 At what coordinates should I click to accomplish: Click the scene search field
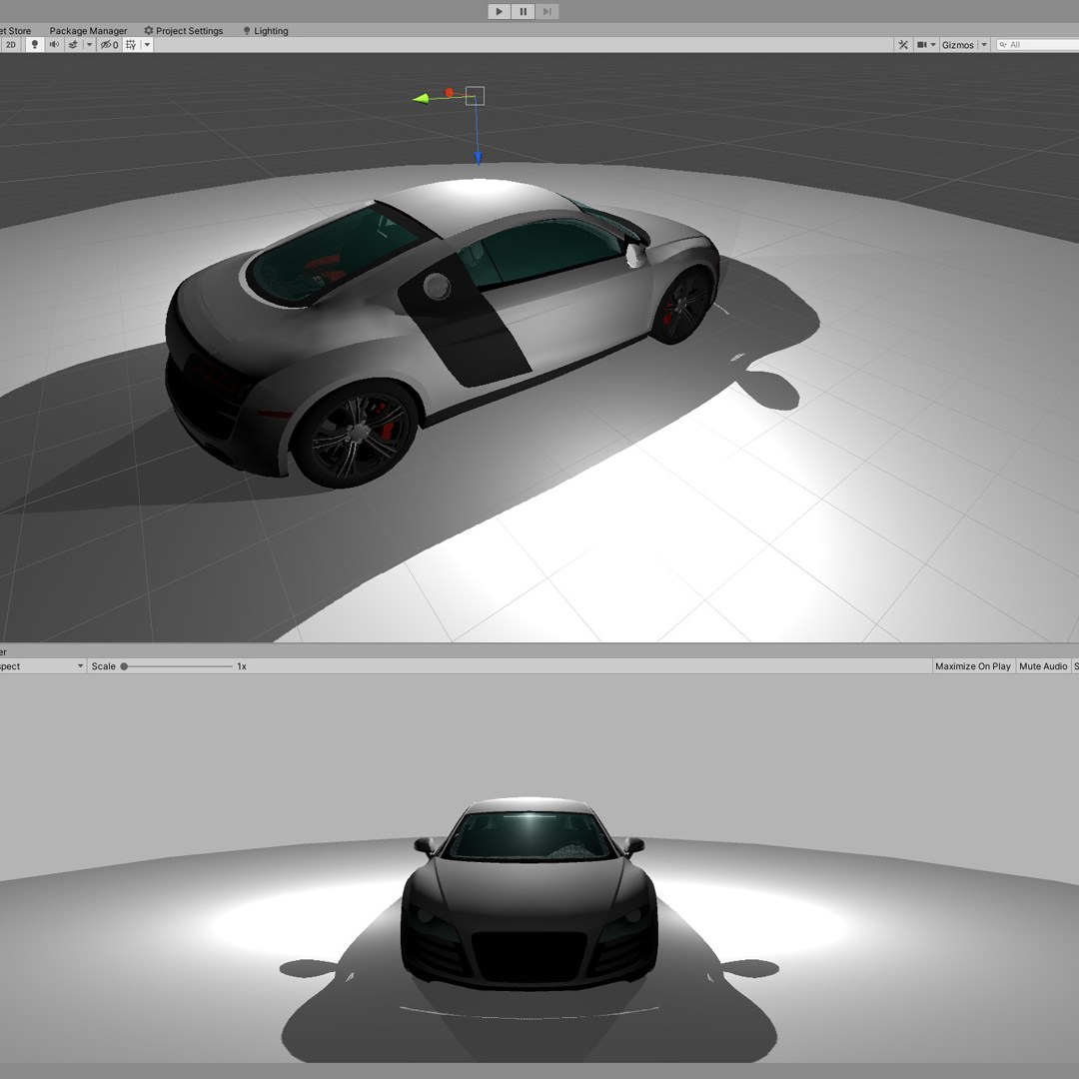coord(1041,45)
